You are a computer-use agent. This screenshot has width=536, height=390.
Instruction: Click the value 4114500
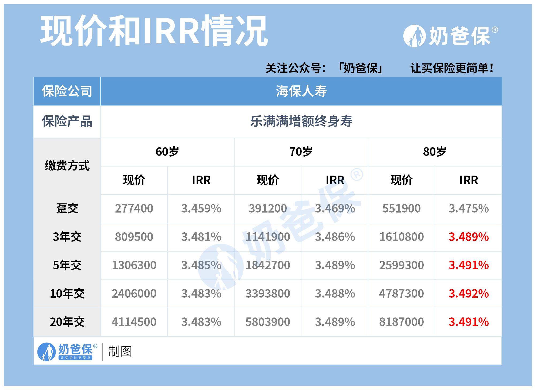click(134, 322)
